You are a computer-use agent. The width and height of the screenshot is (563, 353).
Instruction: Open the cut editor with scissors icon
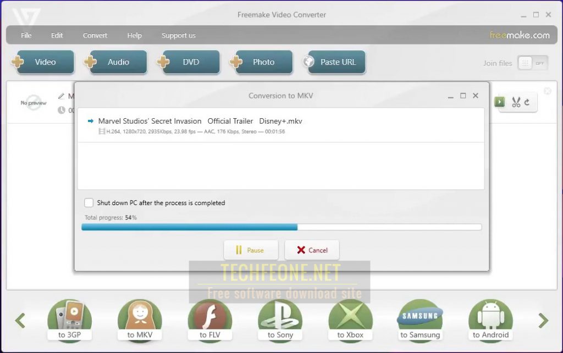point(516,102)
